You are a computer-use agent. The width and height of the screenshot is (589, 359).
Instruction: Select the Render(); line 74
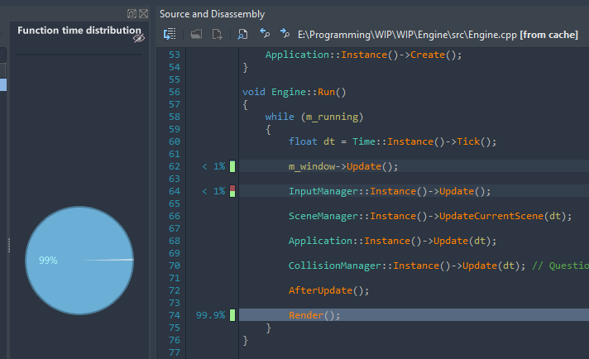pyautogui.click(x=414, y=315)
